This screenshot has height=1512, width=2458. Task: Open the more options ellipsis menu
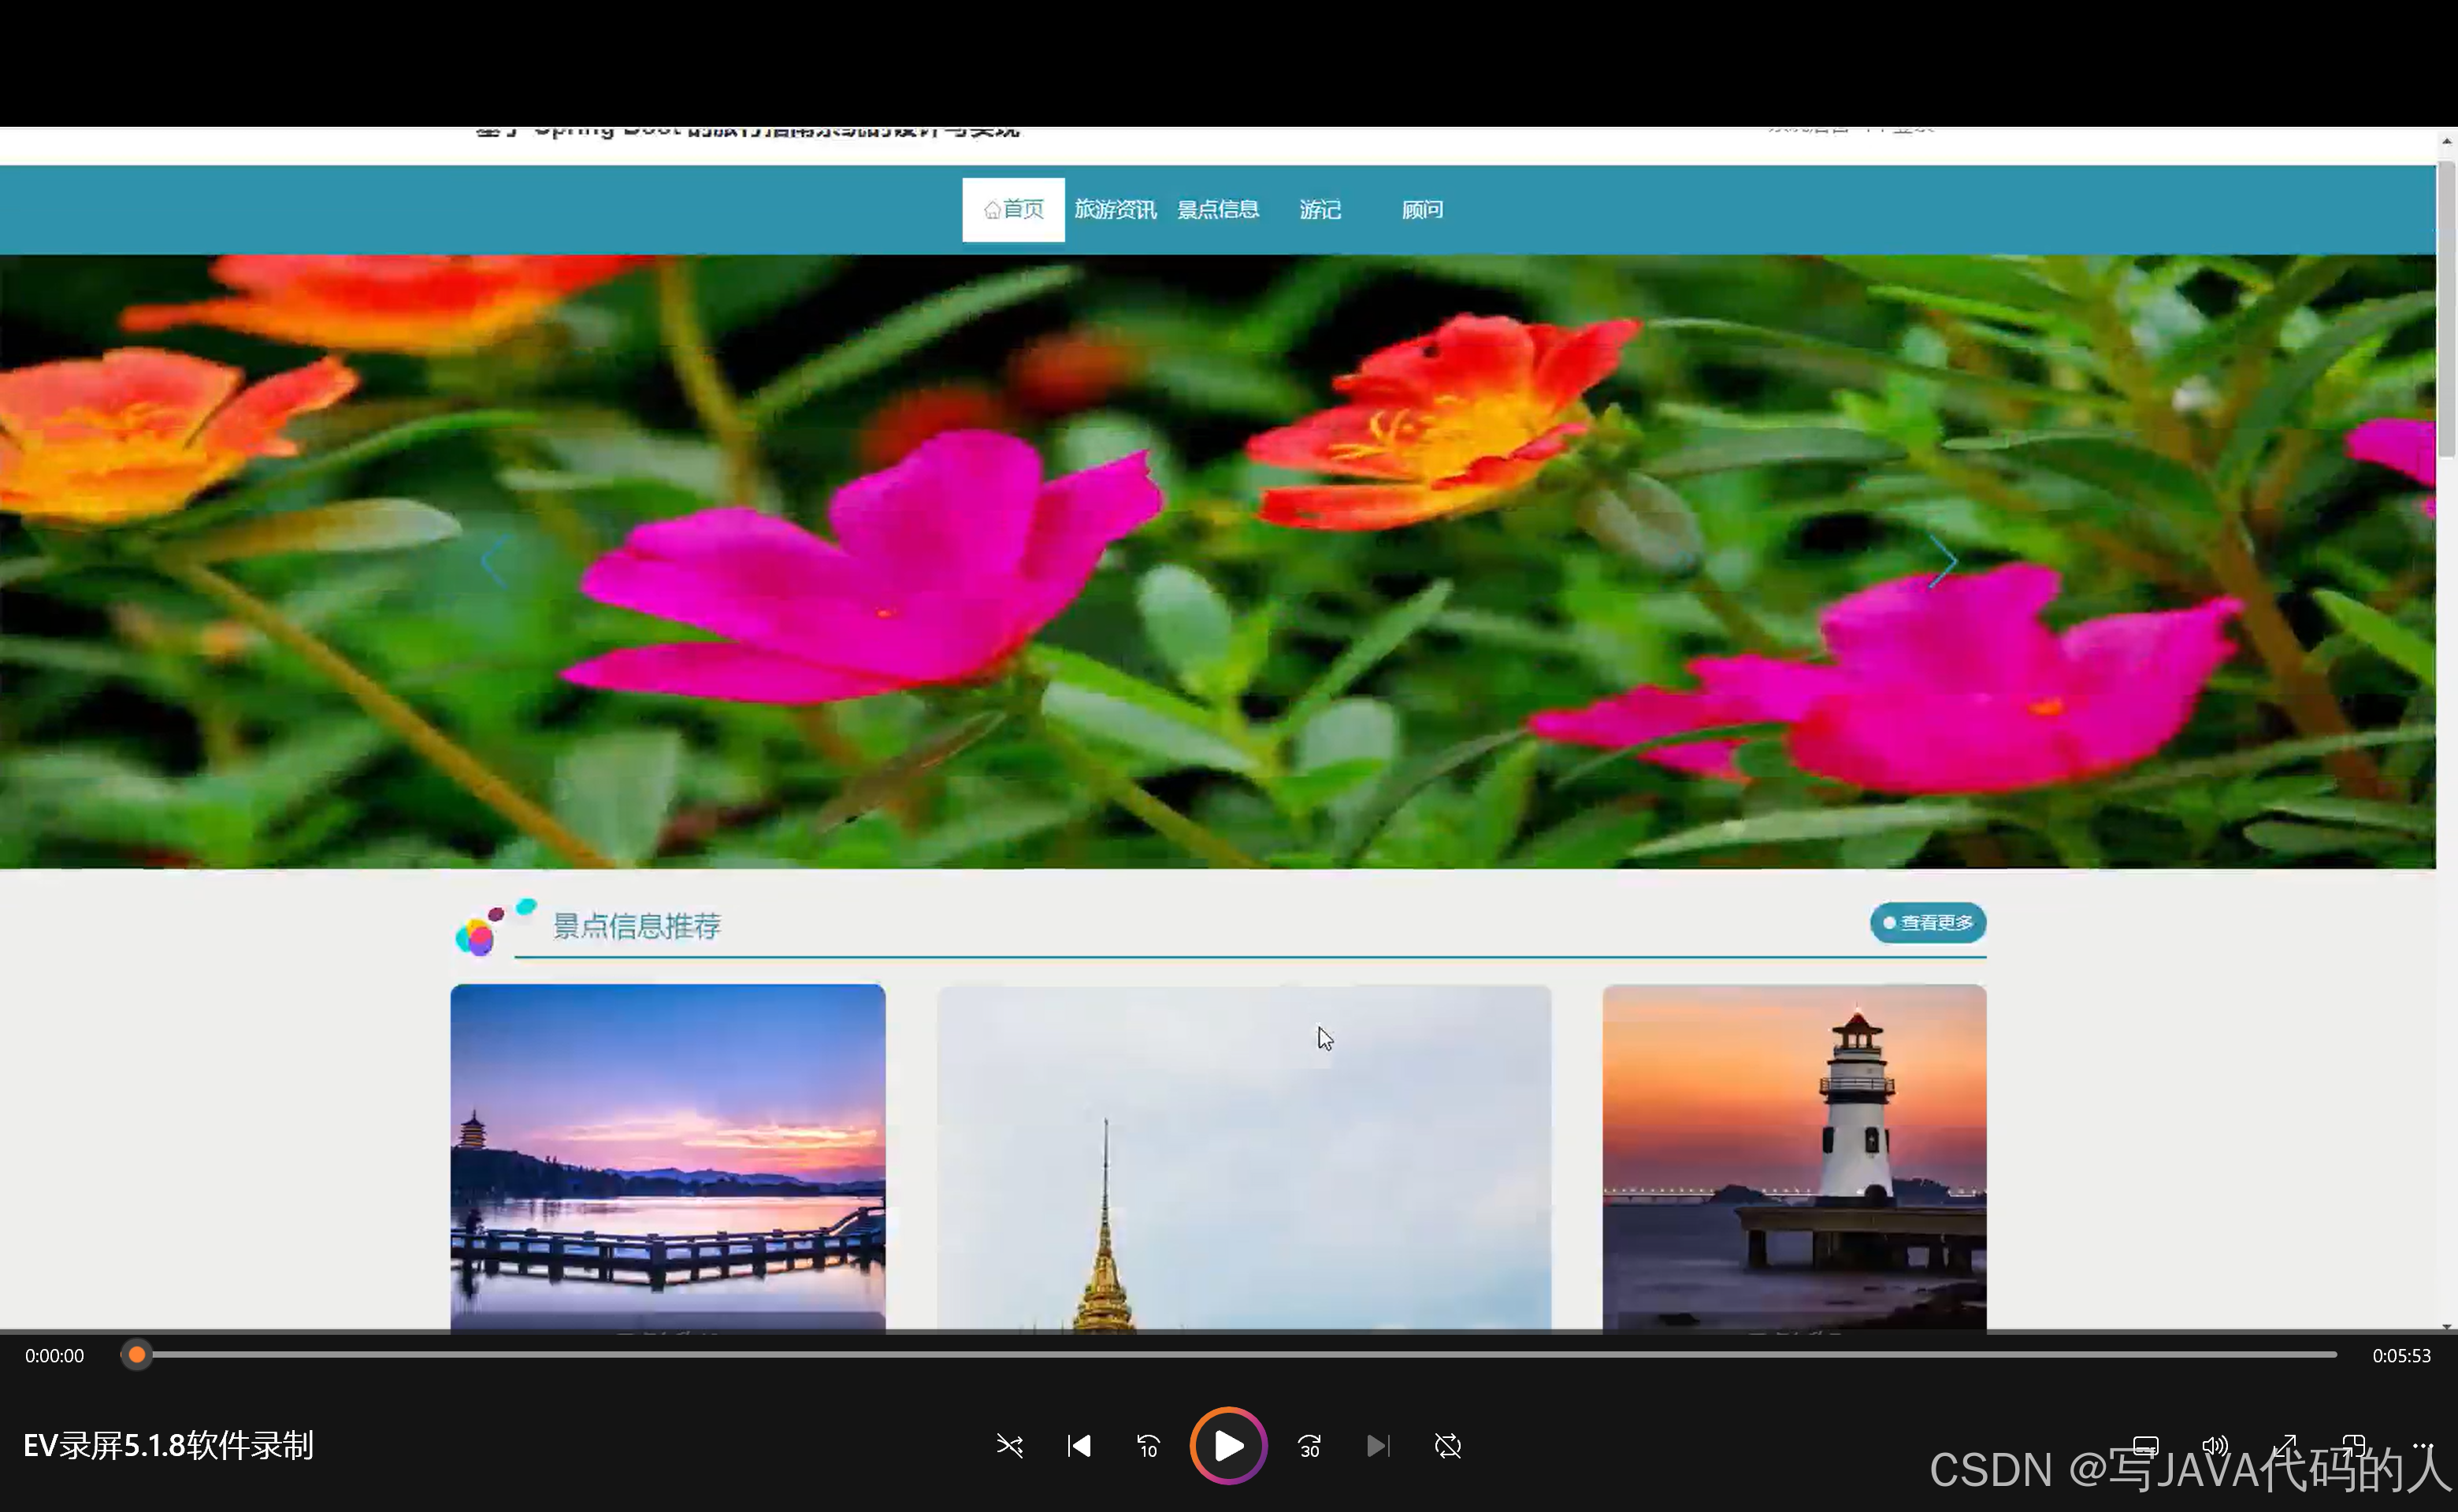(2422, 1446)
